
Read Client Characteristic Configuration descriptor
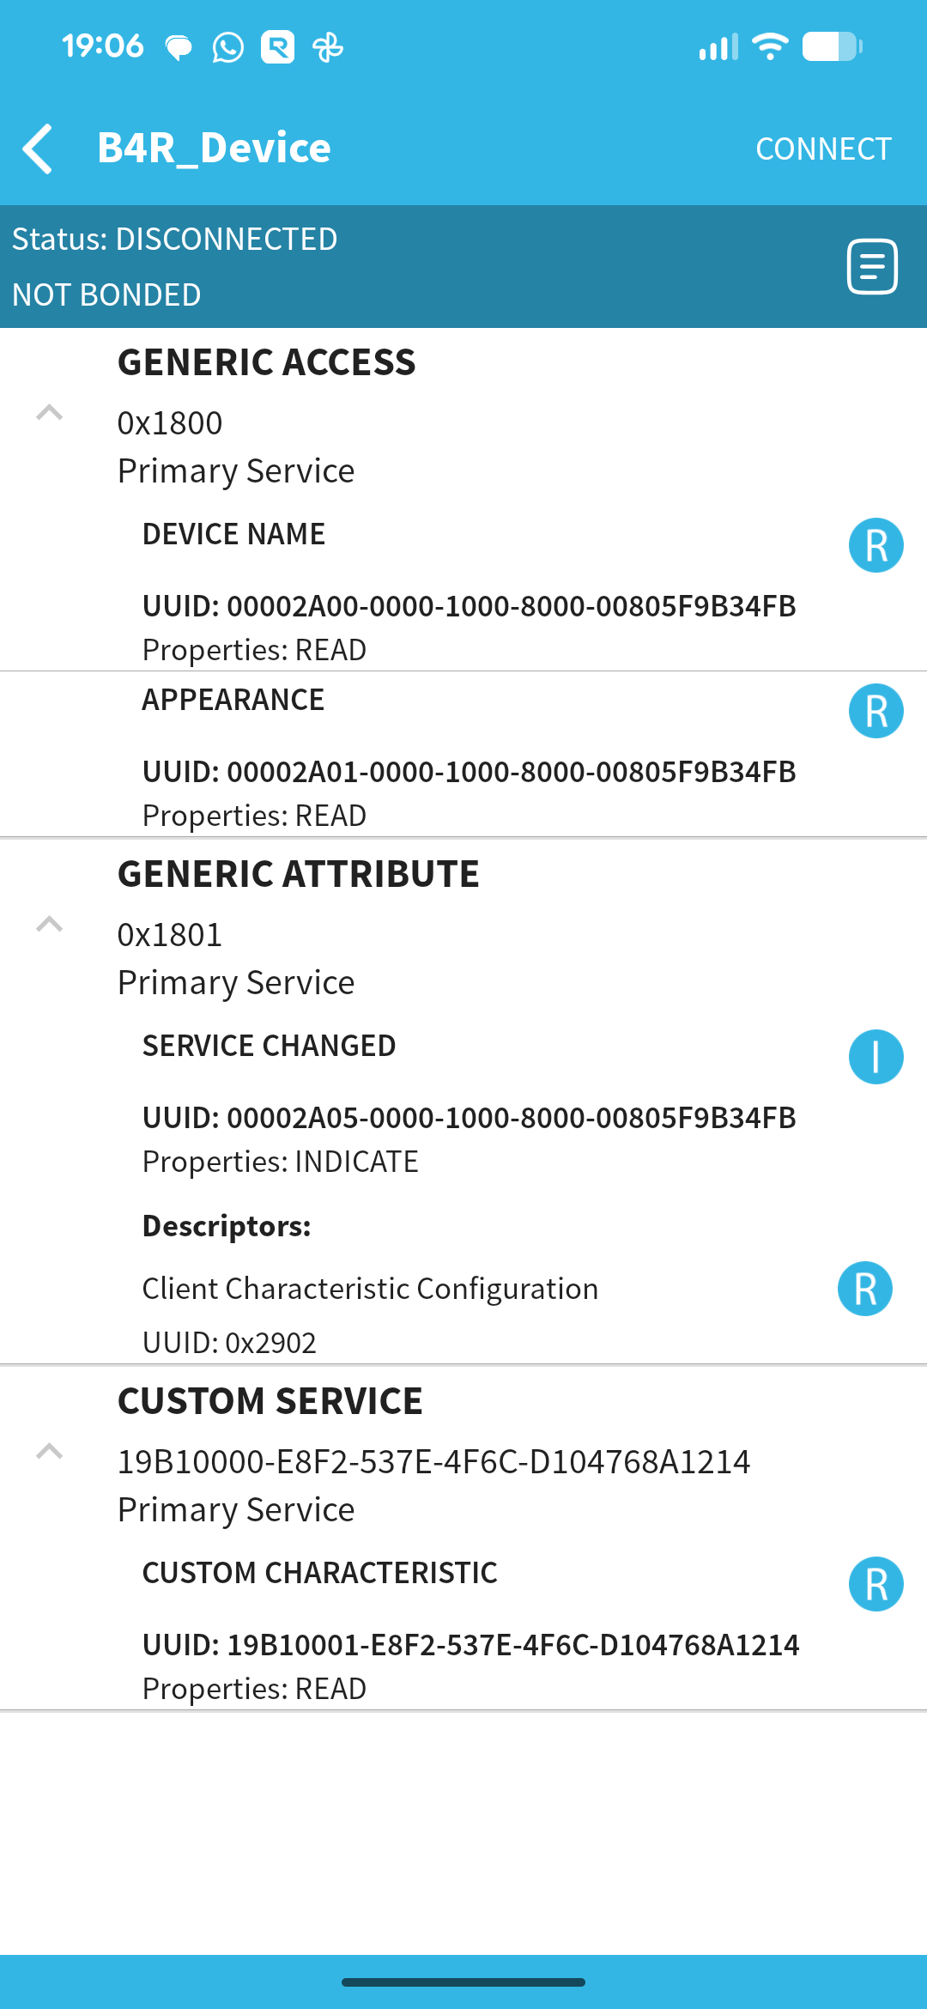pos(864,1289)
